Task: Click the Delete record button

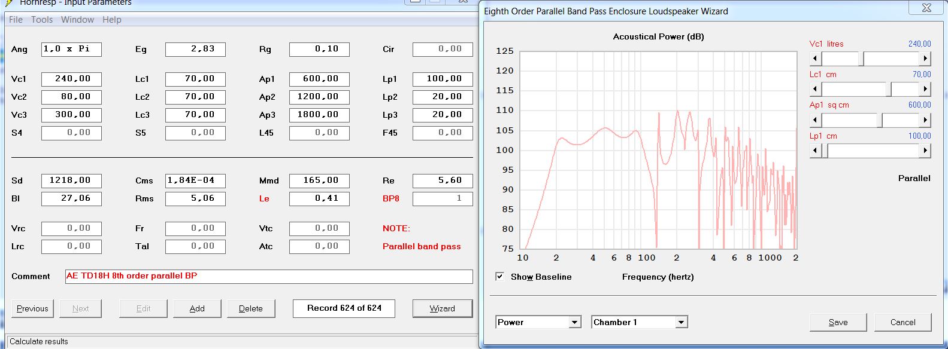Action: click(x=250, y=308)
